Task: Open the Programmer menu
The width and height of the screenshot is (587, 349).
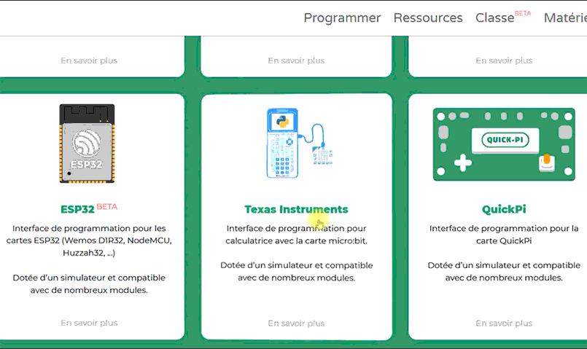Action: coord(342,18)
